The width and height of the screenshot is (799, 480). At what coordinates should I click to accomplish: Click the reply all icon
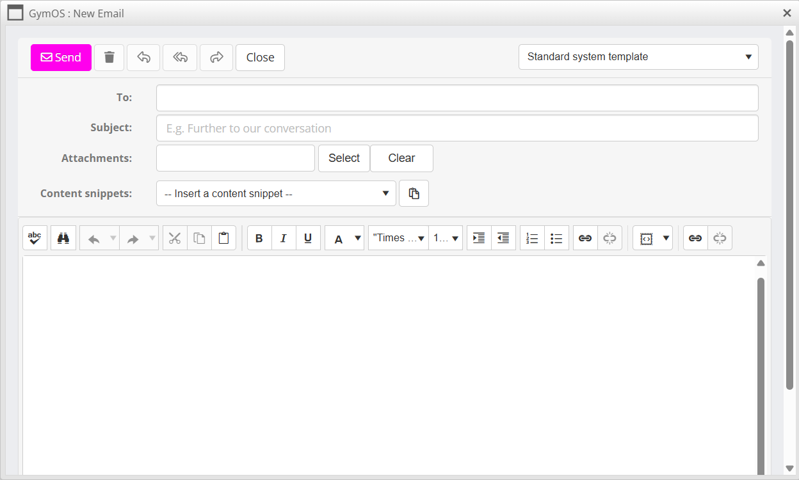pos(180,58)
